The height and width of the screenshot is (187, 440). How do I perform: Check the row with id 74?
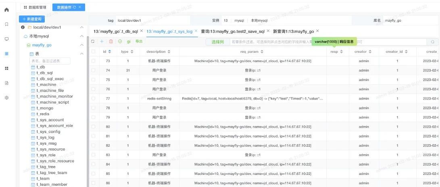[x=94, y=71]
